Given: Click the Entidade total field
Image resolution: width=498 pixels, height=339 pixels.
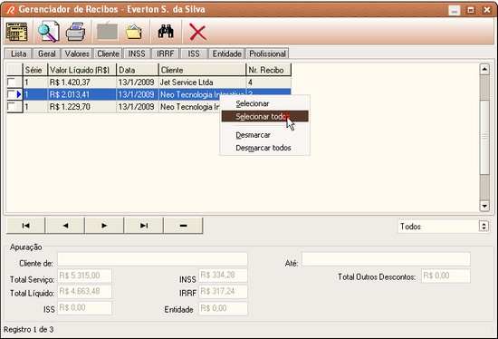Looking at the screenshot, I should click(x=223, y=308).
